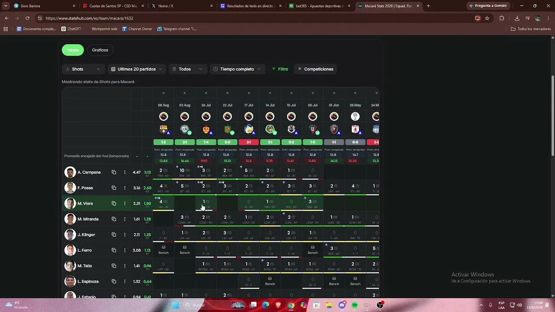Remove the 26 Jul match column

tap(206, 93)
